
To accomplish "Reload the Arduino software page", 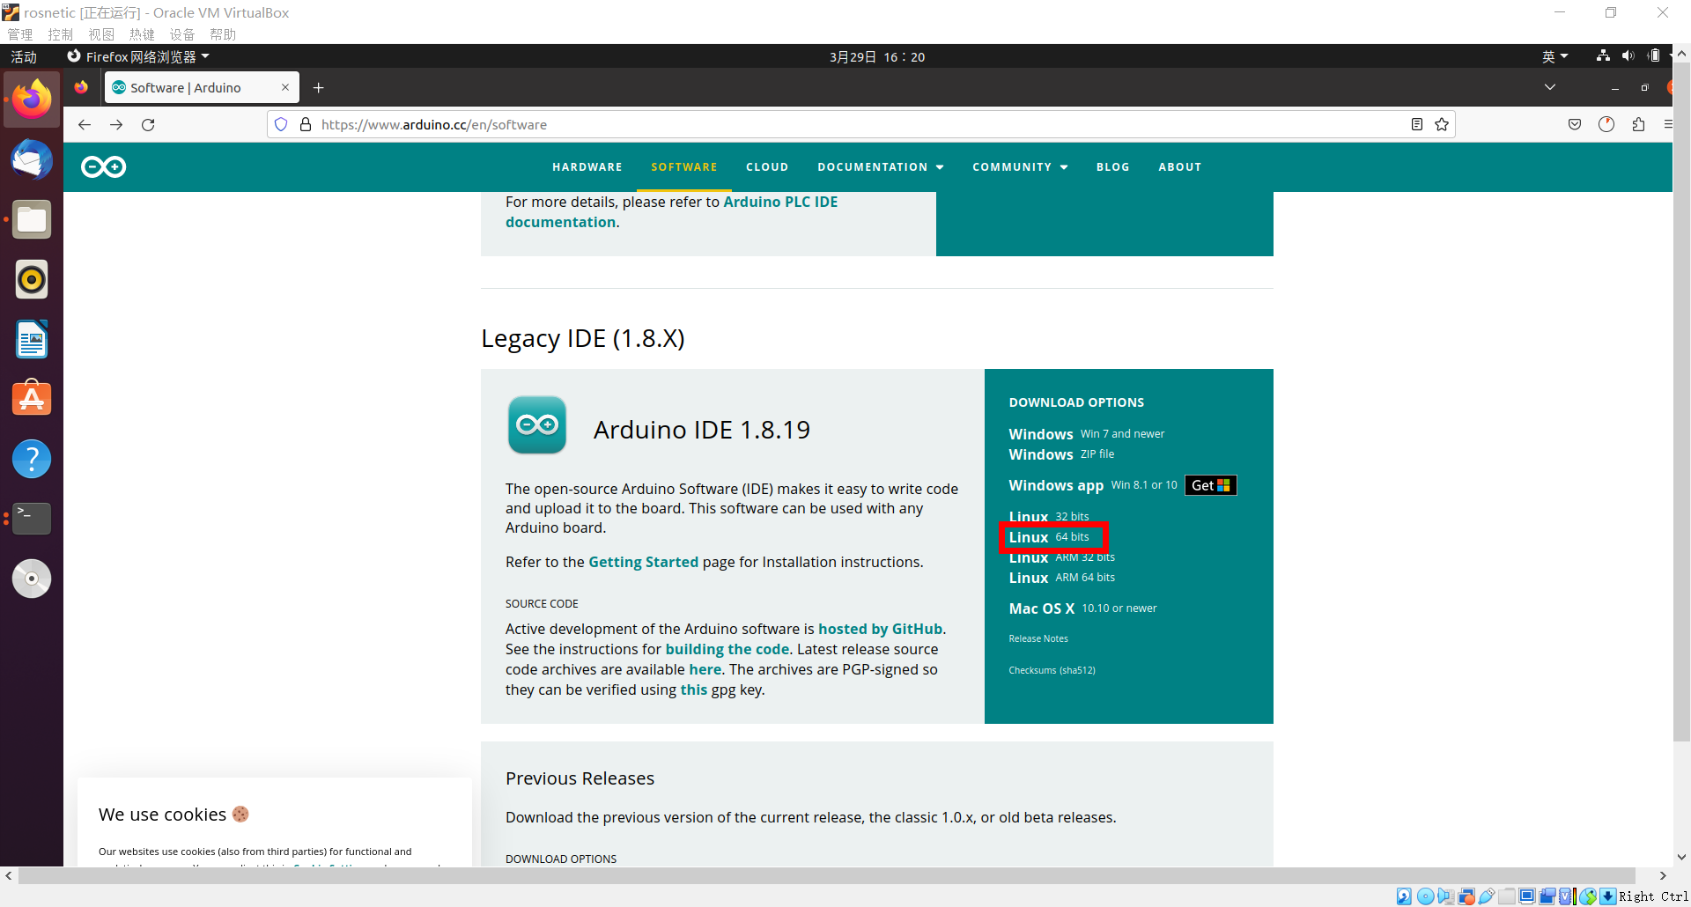I will (x=148, y=125).
